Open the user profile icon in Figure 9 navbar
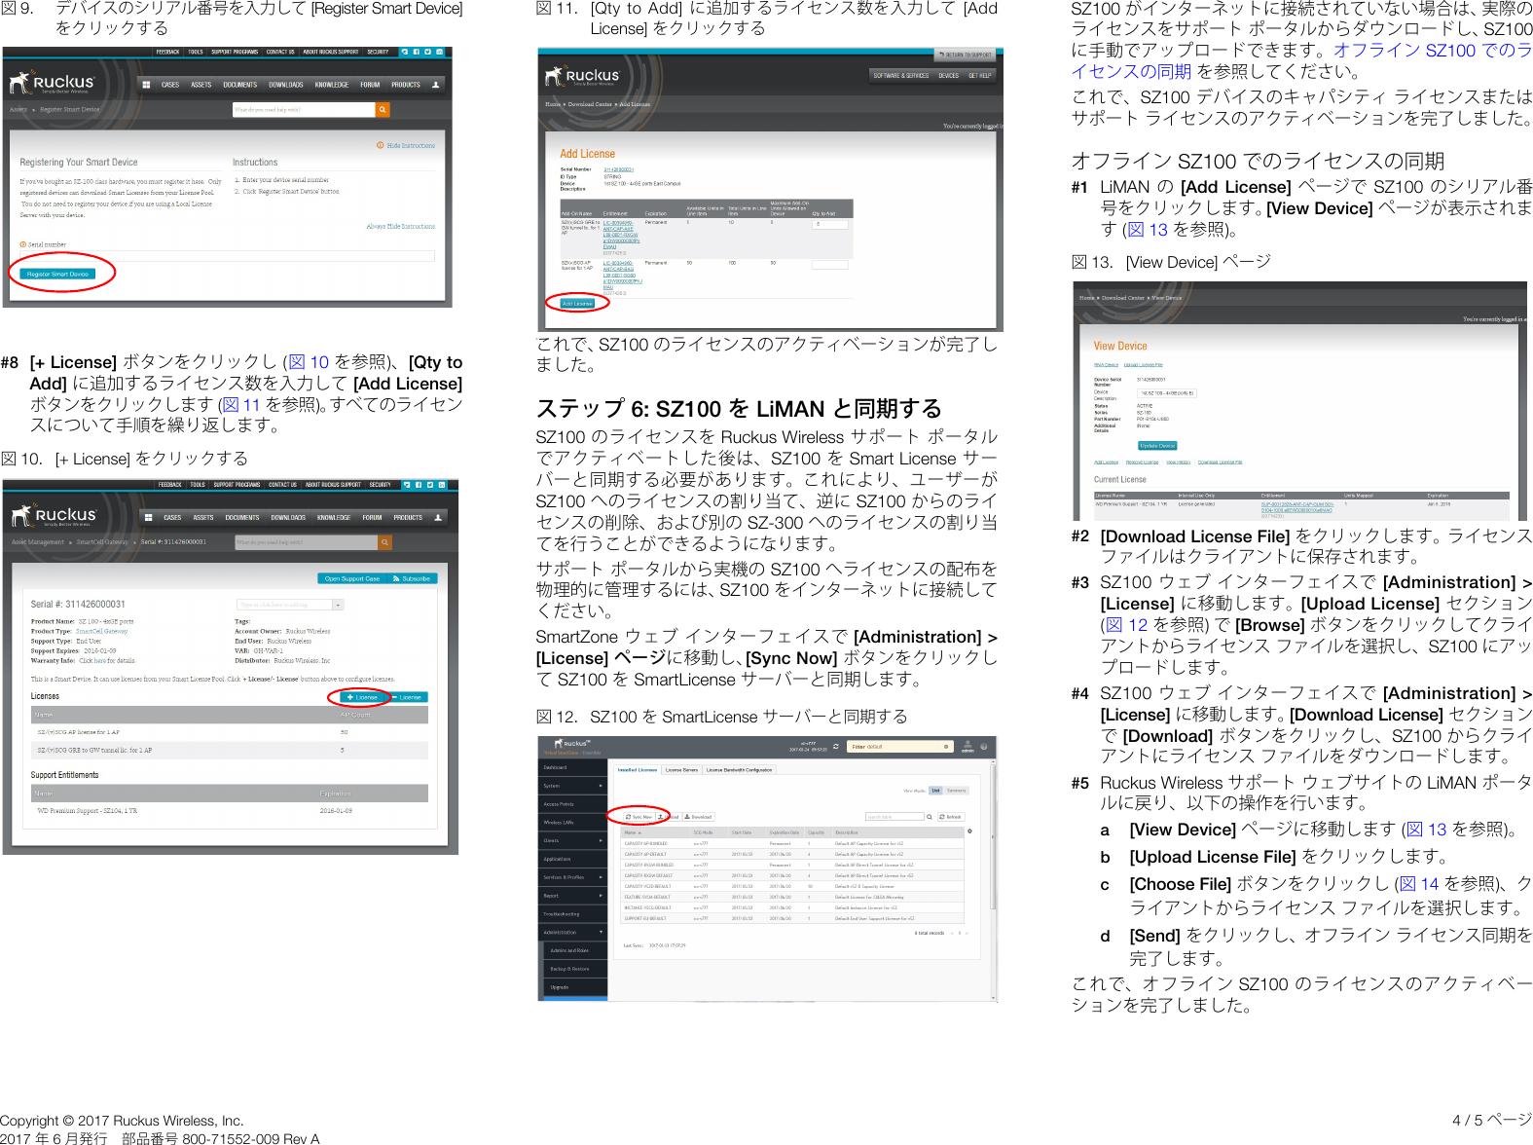The image size is (1533, 1145). 435,85
